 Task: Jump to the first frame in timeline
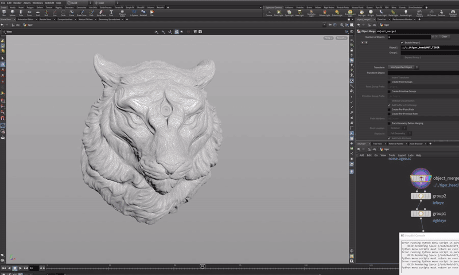click(x=3, y=268)
